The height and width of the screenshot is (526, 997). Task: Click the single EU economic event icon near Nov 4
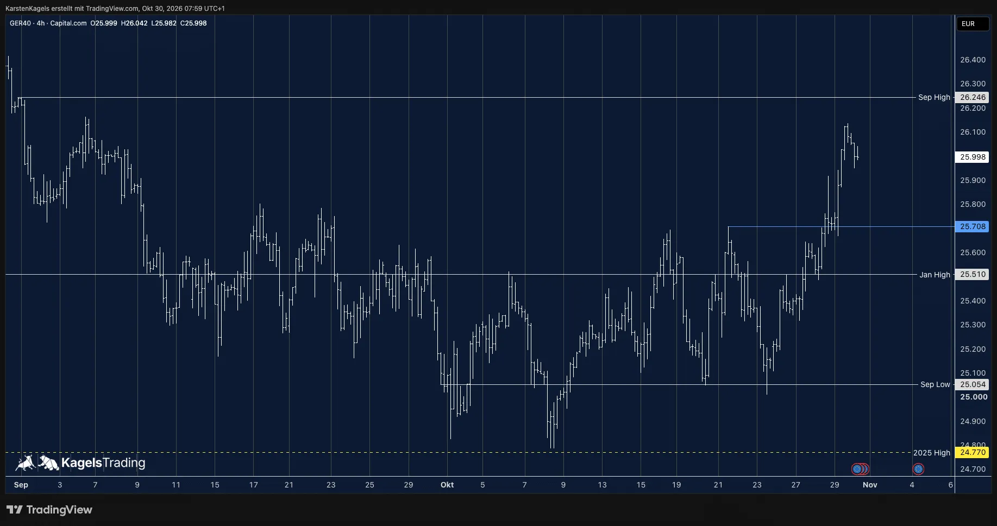pyautogui.click(x=918, y=469)
